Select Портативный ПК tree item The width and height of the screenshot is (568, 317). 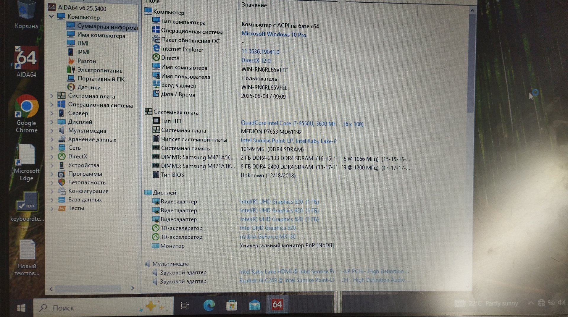tap(101, 79)
